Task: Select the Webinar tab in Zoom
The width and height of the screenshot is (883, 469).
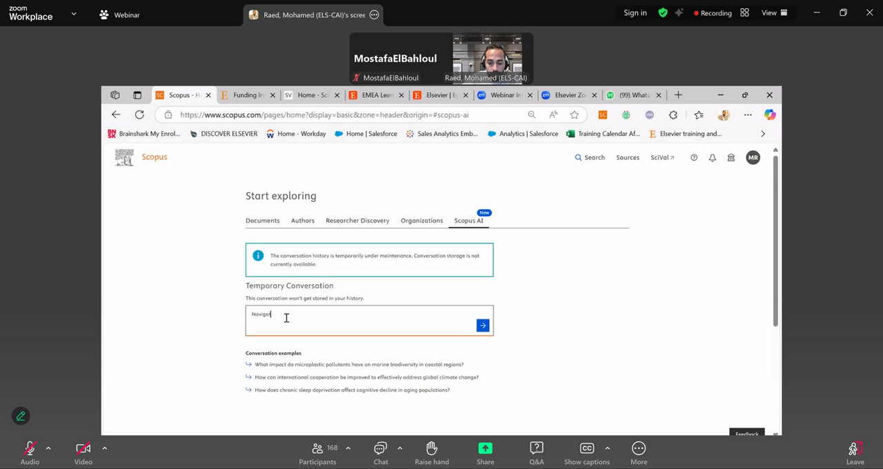Action: (120, 14)
